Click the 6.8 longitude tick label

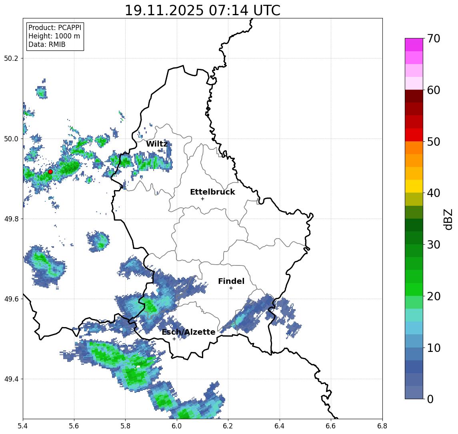(x=382, y=426)
